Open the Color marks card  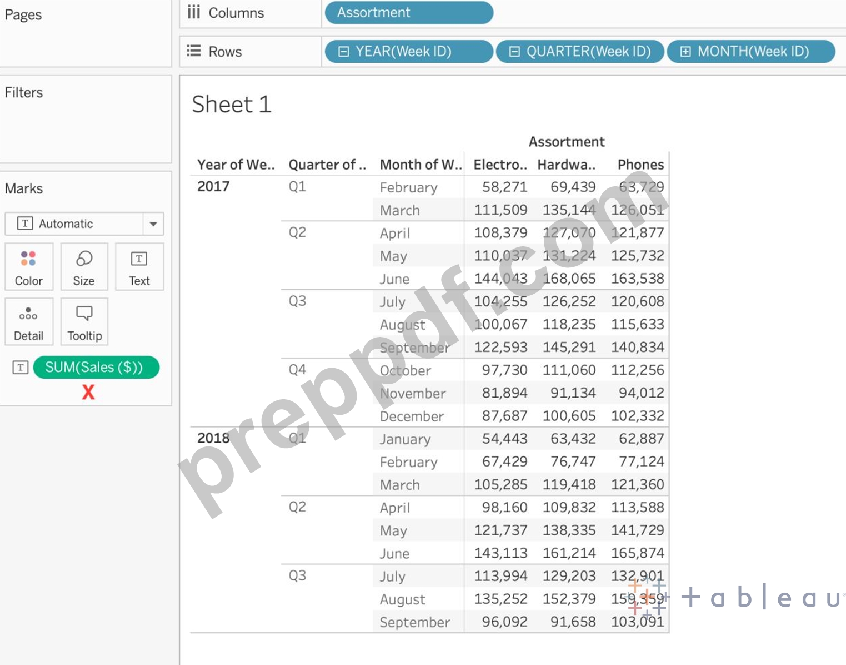(x=29, y=266)
